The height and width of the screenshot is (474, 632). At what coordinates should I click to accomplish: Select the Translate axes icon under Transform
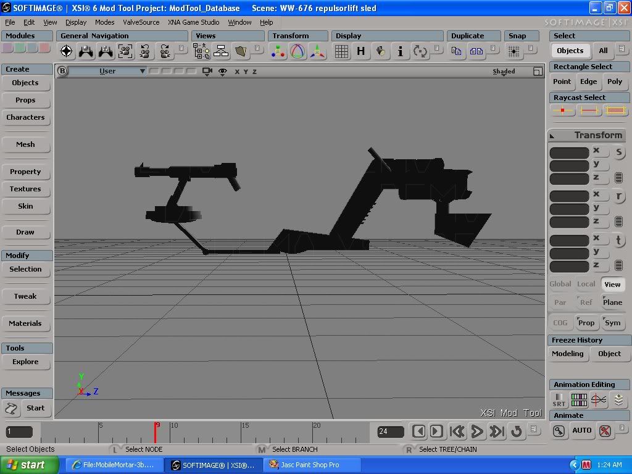point(317,51)
